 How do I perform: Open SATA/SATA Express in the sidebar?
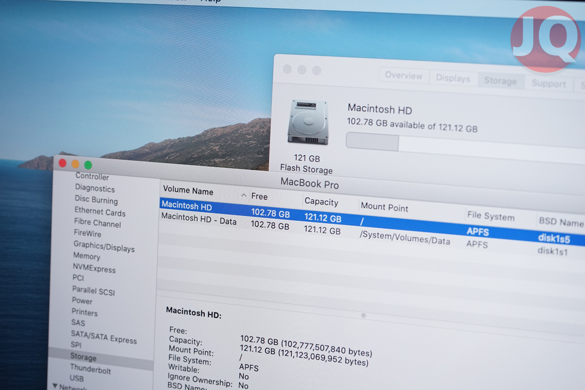(x=104, y=337)
